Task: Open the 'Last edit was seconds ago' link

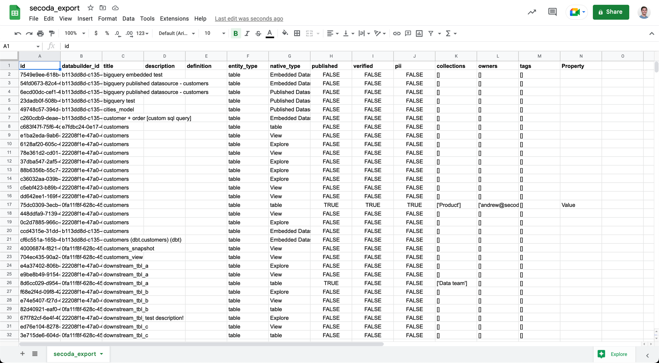Action: pyautogui.click(x=249, y=19)
